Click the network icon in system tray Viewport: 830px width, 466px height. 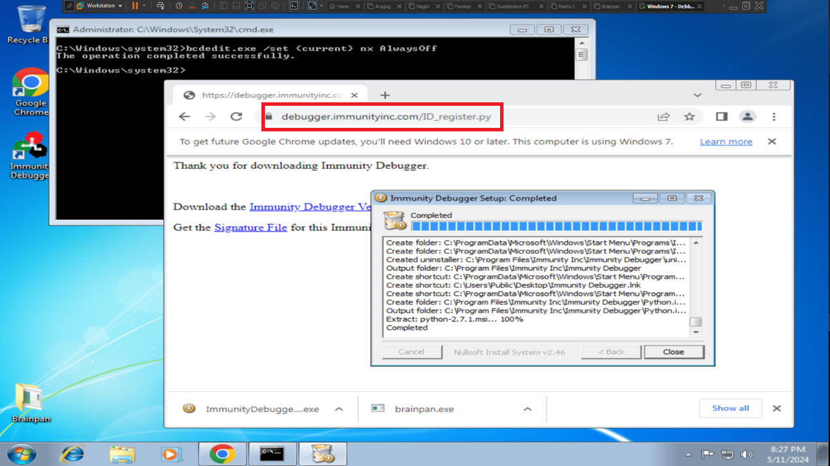point(727,454)
